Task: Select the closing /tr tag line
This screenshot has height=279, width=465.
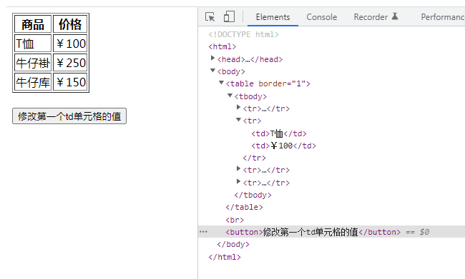Action: [x=254, y=158]
